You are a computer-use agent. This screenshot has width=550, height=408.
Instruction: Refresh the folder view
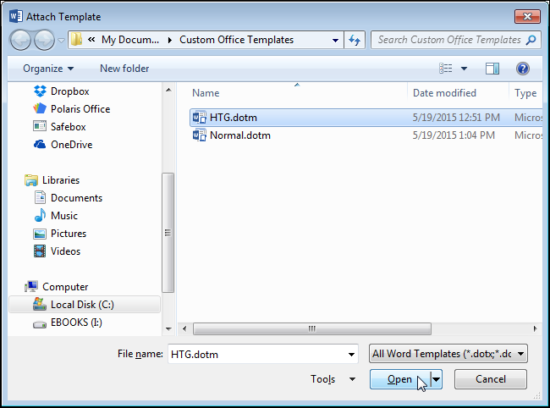point(355,40)
